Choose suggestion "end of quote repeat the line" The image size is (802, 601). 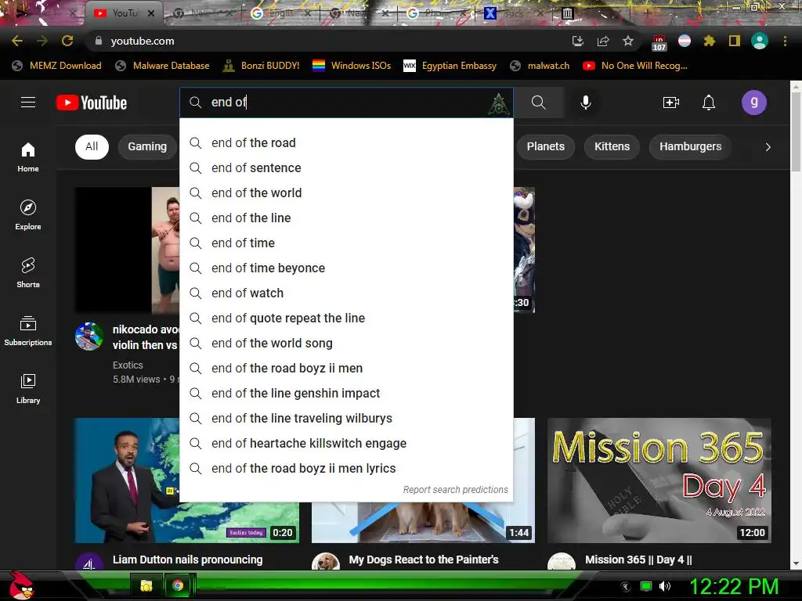(346, 318)
